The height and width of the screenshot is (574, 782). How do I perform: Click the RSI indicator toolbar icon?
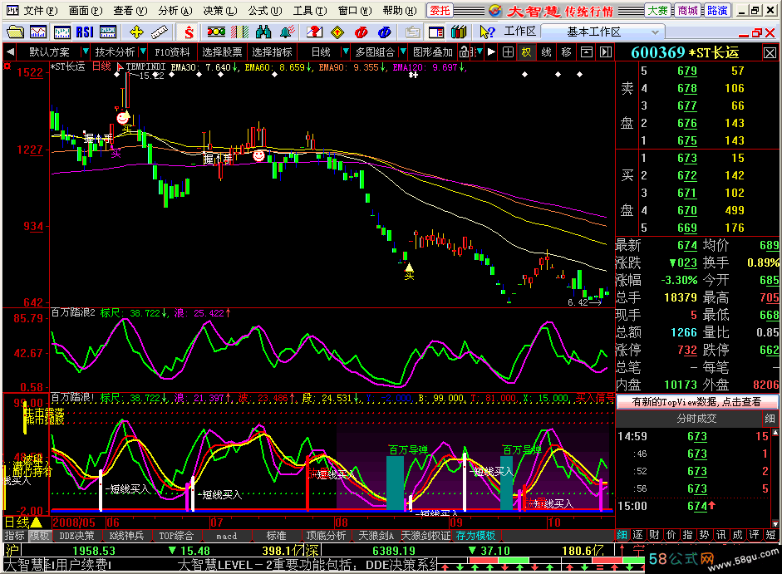85,32
